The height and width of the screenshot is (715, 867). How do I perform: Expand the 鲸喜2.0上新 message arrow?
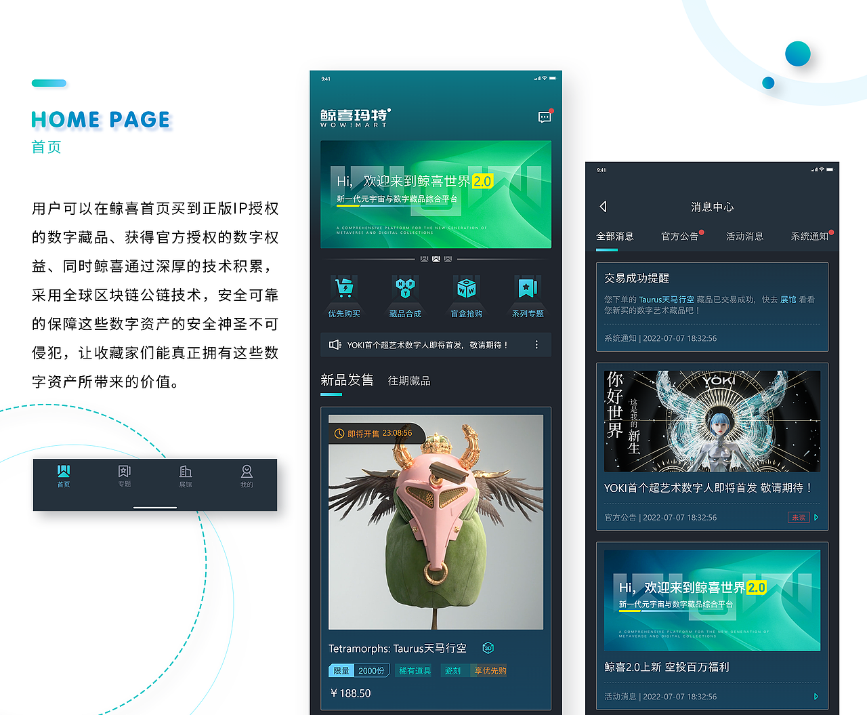(x=816, y=696)
